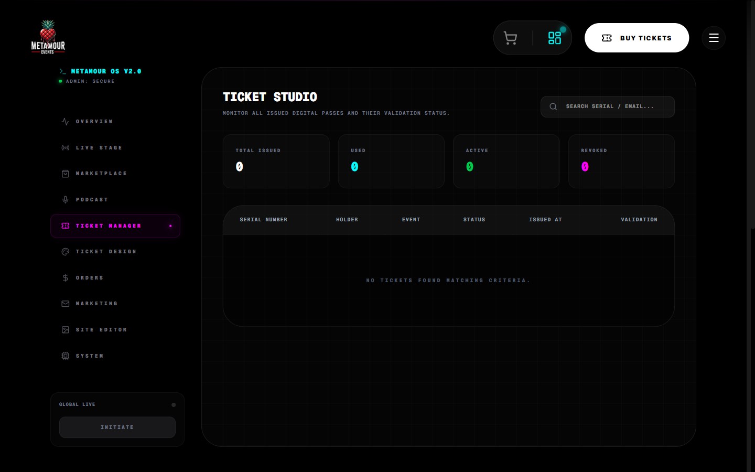755x472 pixels.
Task: Click the Total Issued stat card
Action: point(276,162)
